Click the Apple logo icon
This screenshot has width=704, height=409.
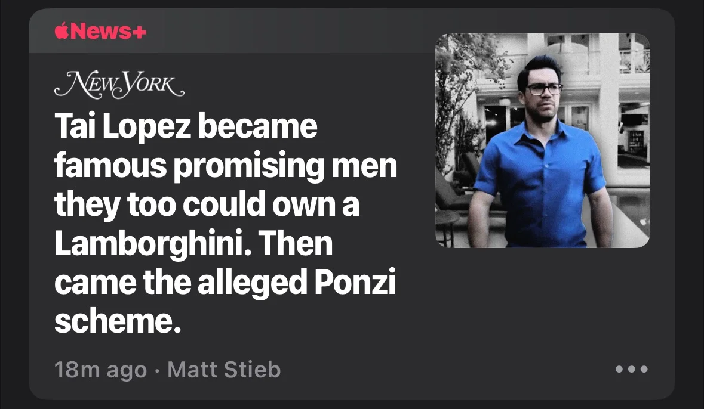pyautogui.click(x=62, y=30)
